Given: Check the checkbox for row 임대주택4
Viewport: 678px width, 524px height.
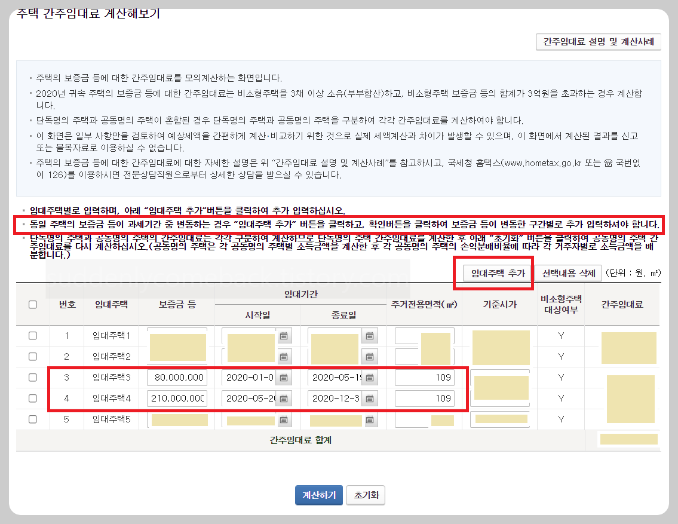Looking at the screenshot, I should [34, 398].
